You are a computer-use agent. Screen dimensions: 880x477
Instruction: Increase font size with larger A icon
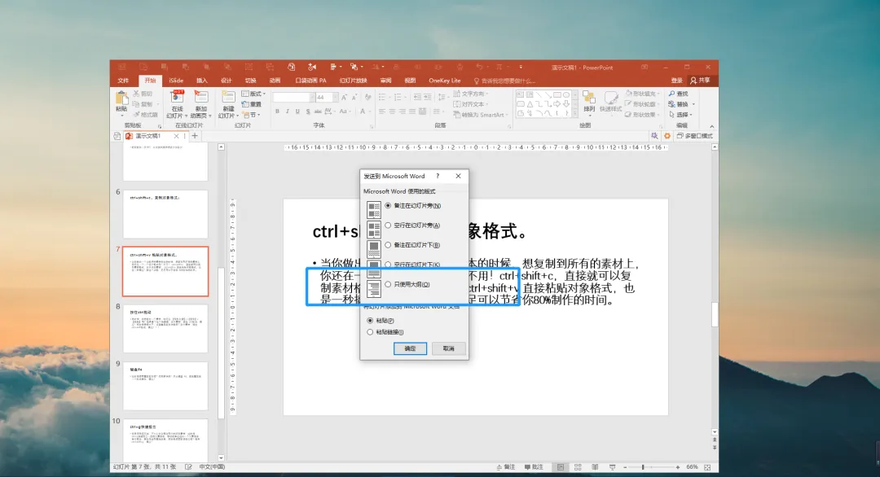(x=344, y=98)
